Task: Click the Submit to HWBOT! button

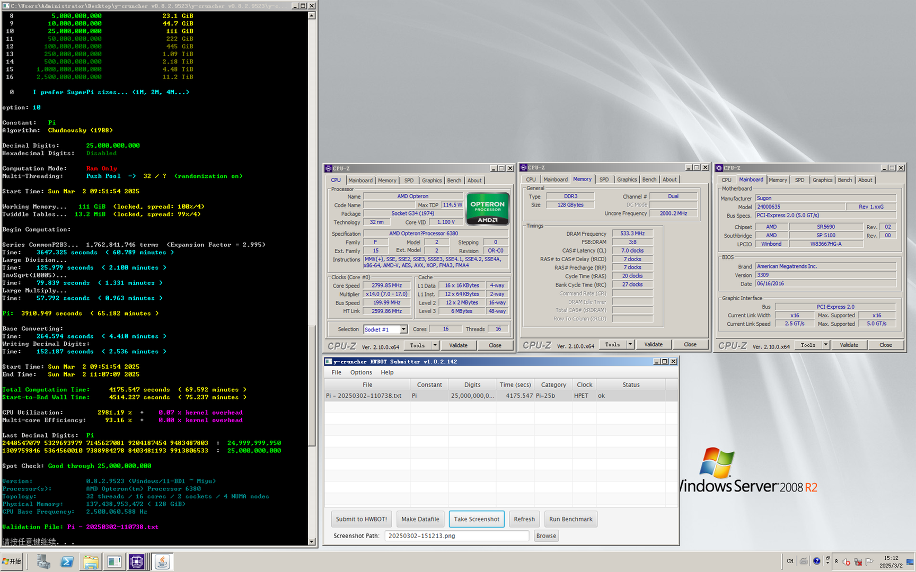Action: coord(361,519)
